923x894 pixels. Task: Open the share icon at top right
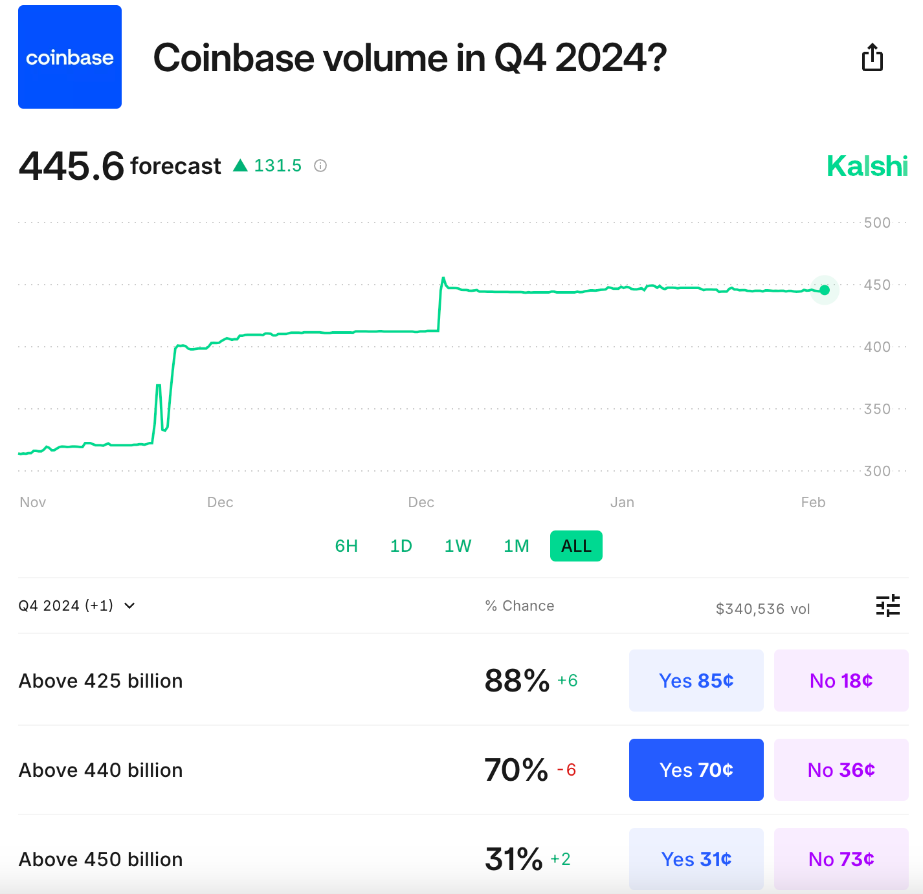pyautogui.click(x=873, y=58)
